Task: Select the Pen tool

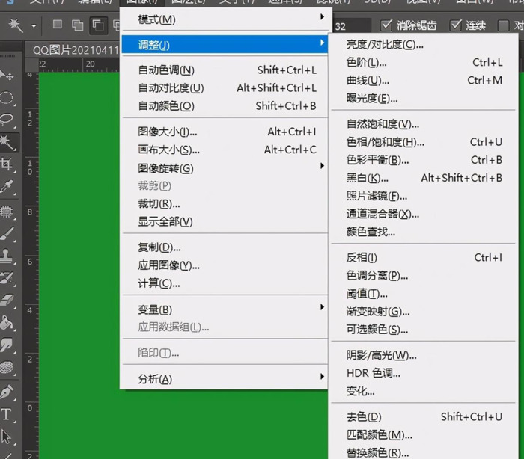Action: pos(7,392)
